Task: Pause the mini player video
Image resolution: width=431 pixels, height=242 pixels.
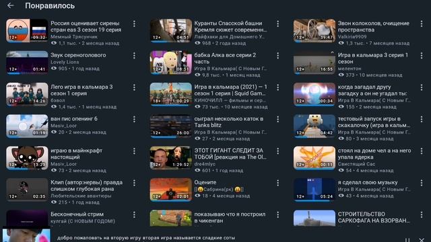Action: click(407, 240)
